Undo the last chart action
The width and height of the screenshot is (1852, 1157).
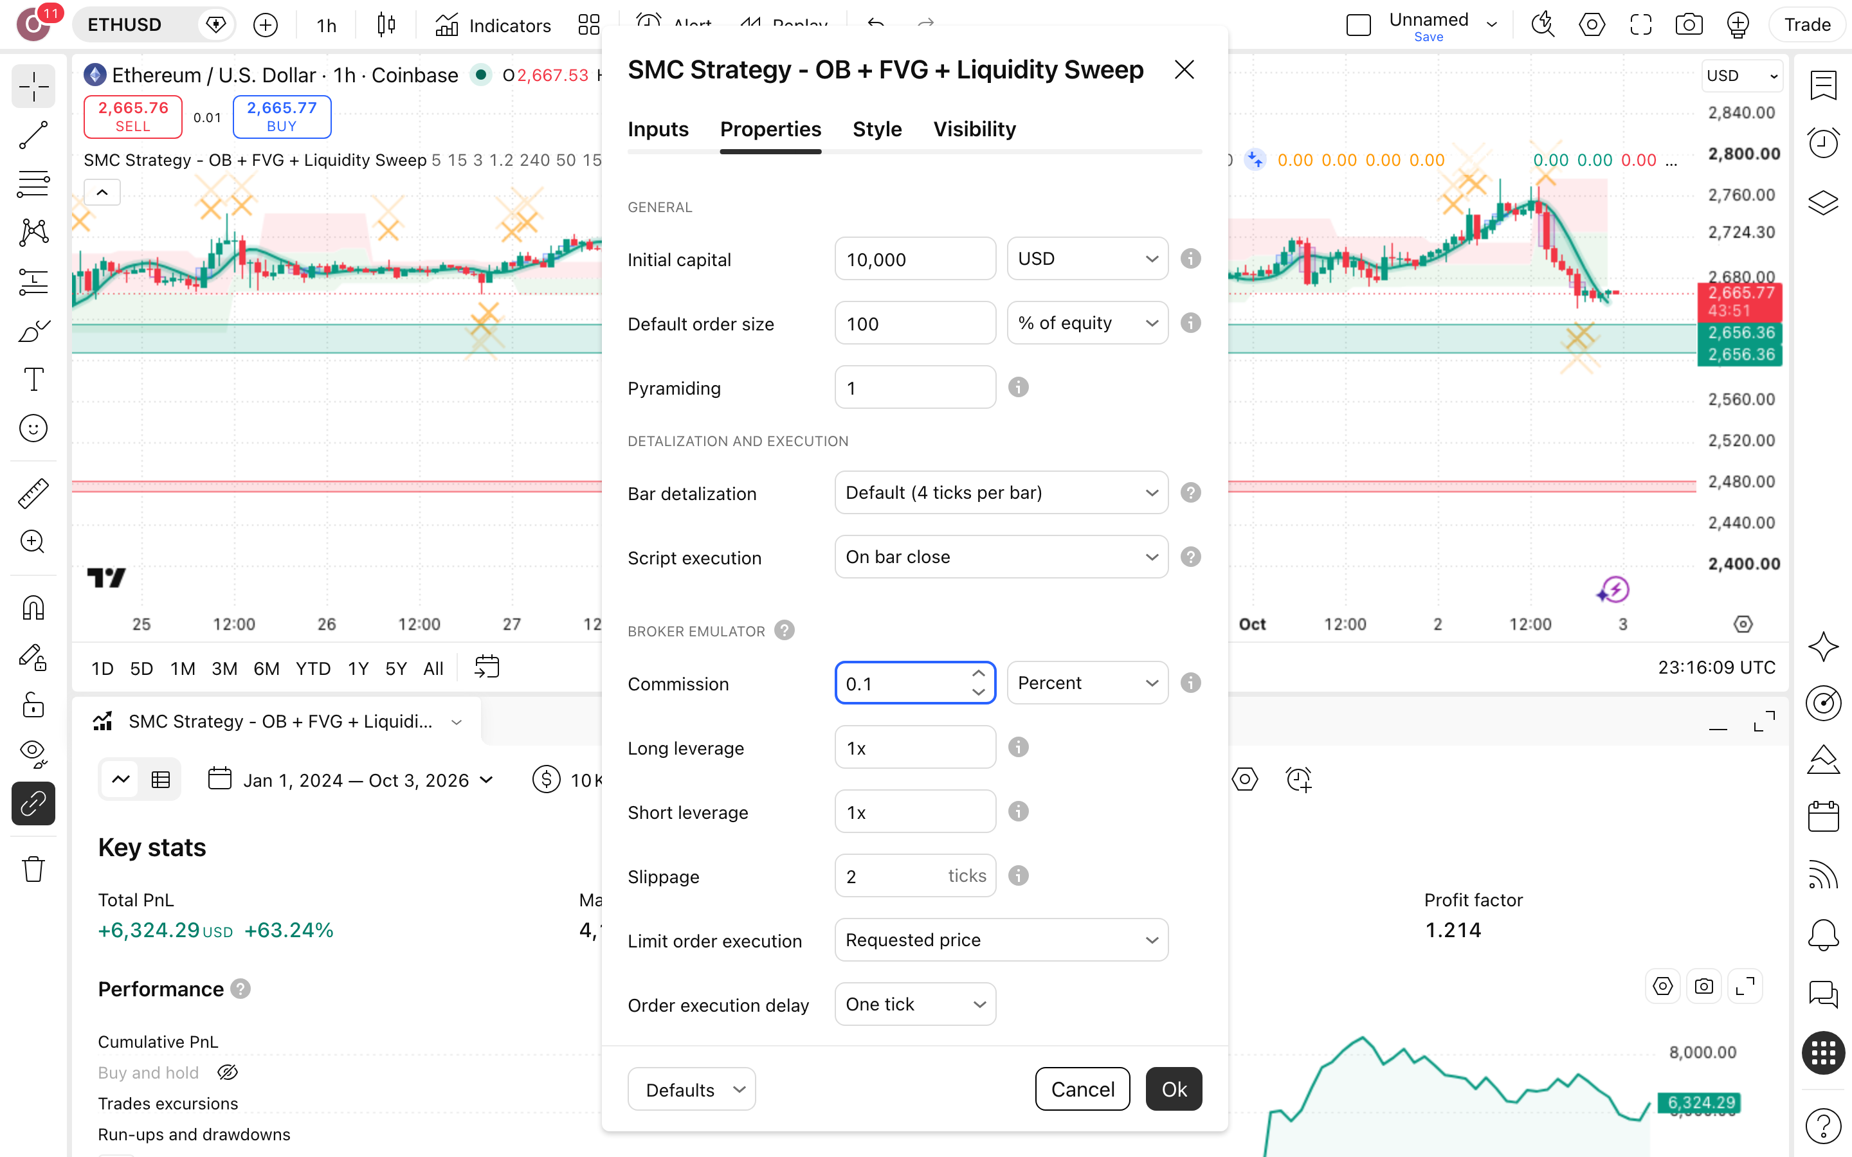coord(876,25)
